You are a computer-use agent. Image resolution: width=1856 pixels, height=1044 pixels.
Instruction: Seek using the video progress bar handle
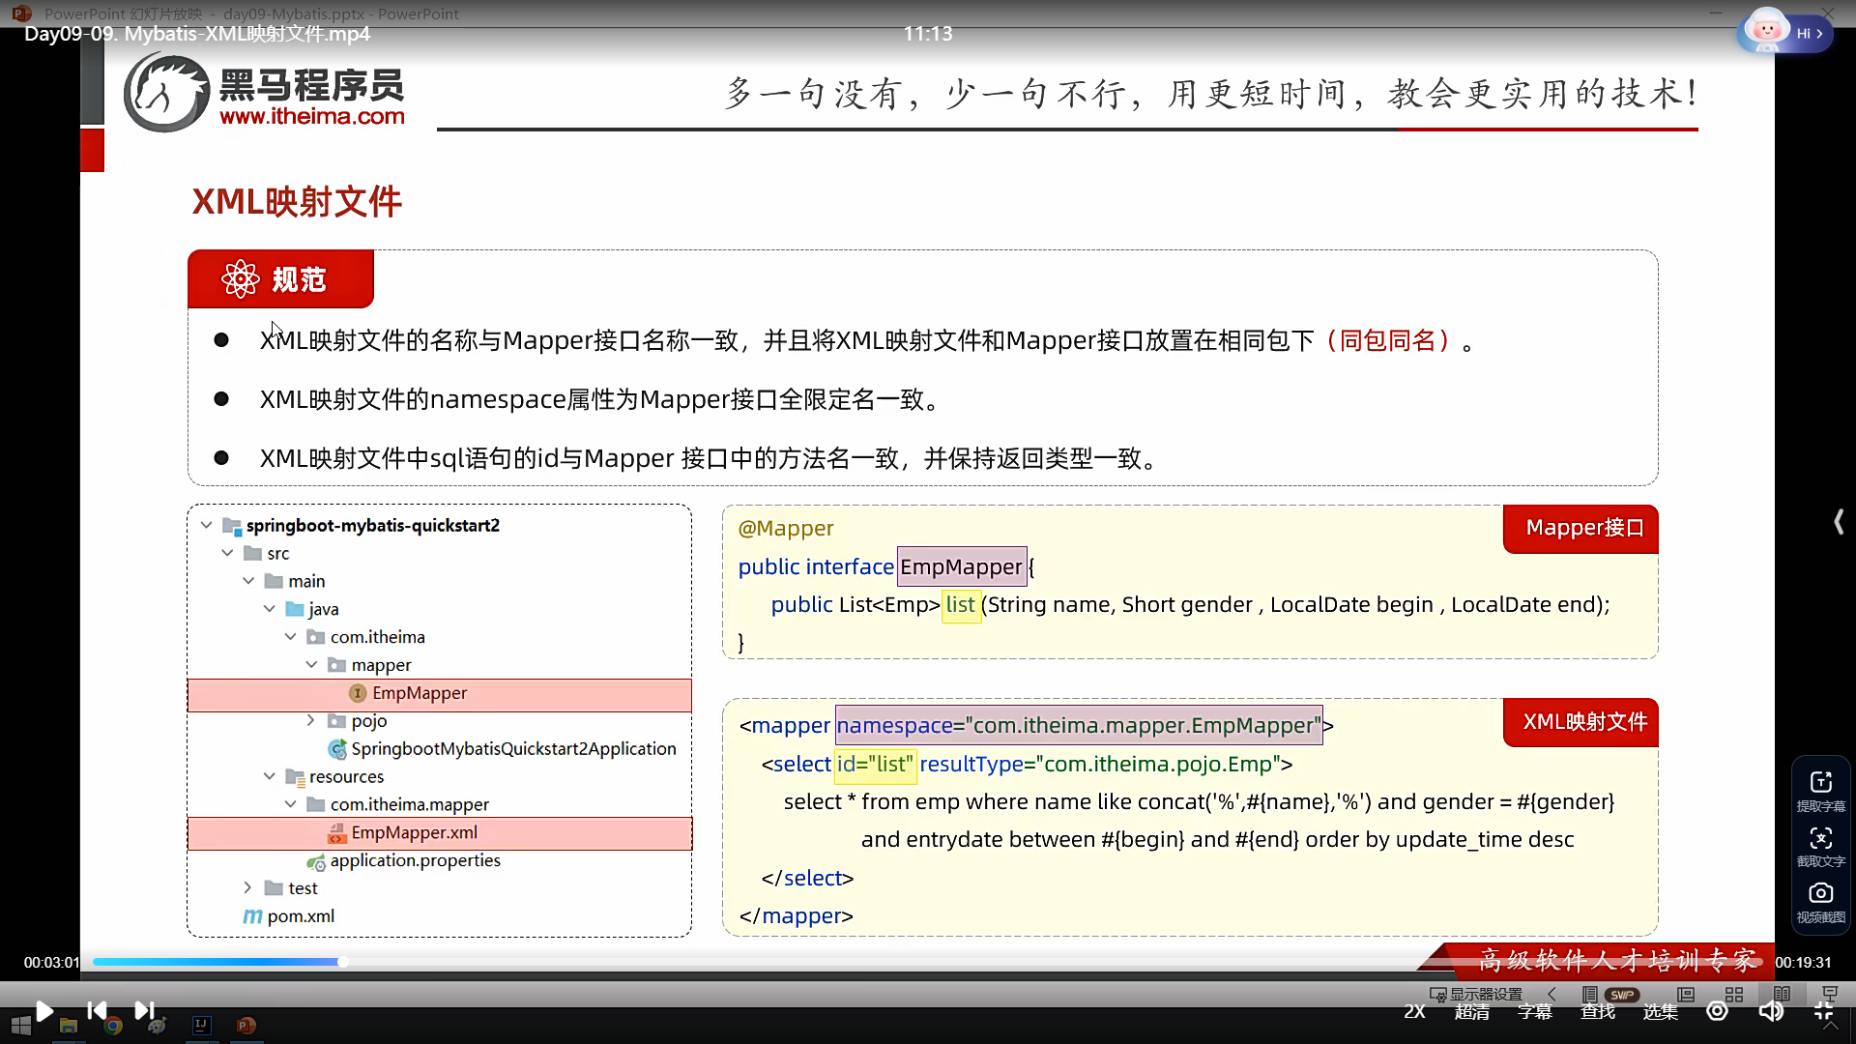(x=343, y=962)
